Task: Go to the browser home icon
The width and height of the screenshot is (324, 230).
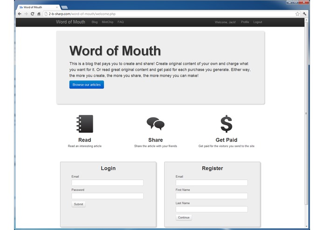Action: [39, 14]
